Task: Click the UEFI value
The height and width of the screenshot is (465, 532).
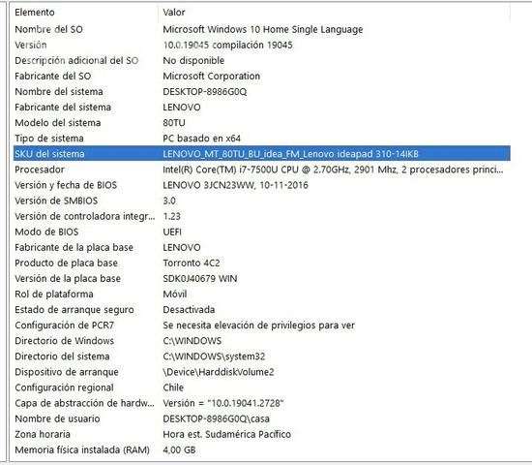Action: tap(172, 232)
